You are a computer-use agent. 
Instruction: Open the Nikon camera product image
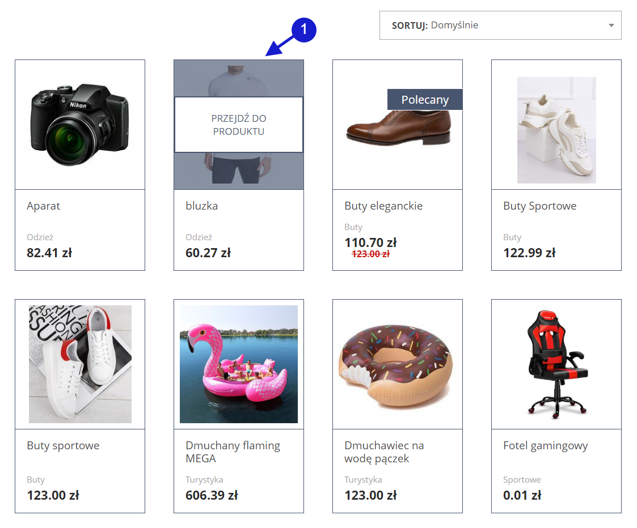click(x=79, y=125)
